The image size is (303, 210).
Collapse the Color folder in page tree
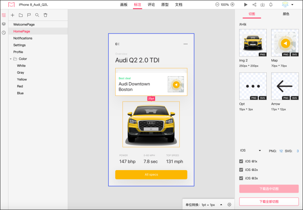click(x=11, y=59)
